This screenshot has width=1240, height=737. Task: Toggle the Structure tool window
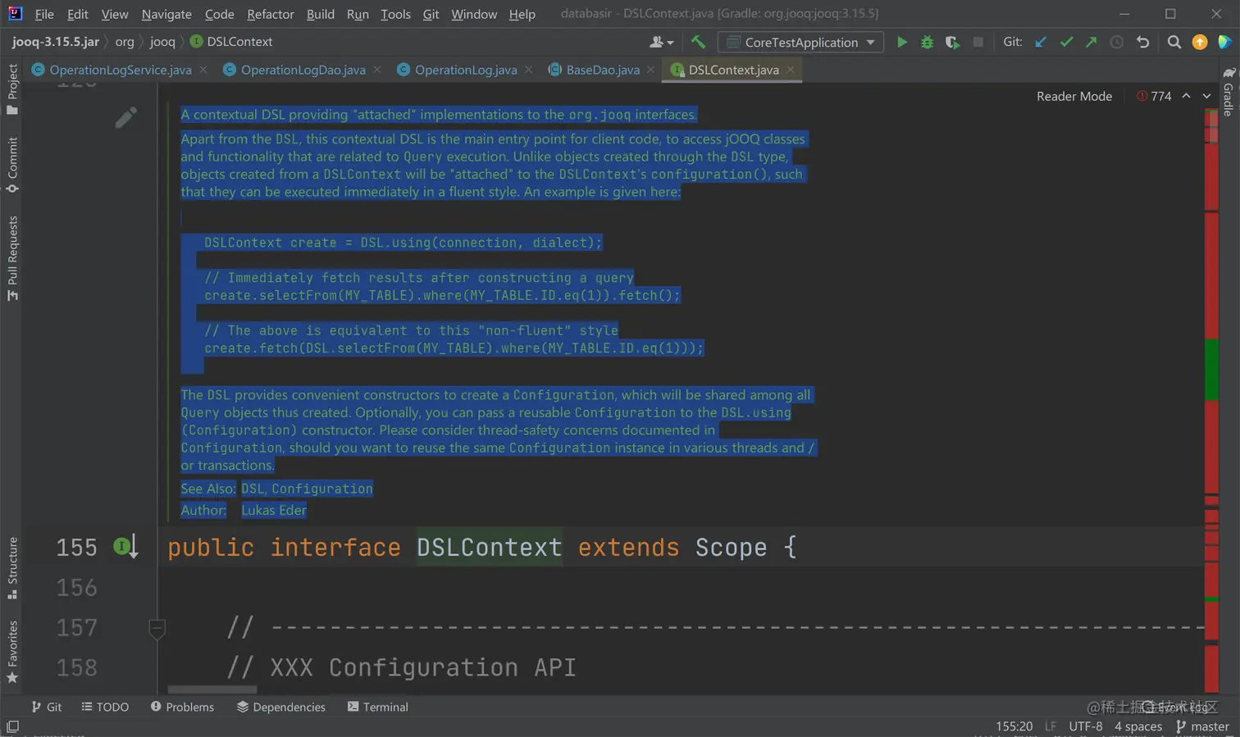pos(12,568)
